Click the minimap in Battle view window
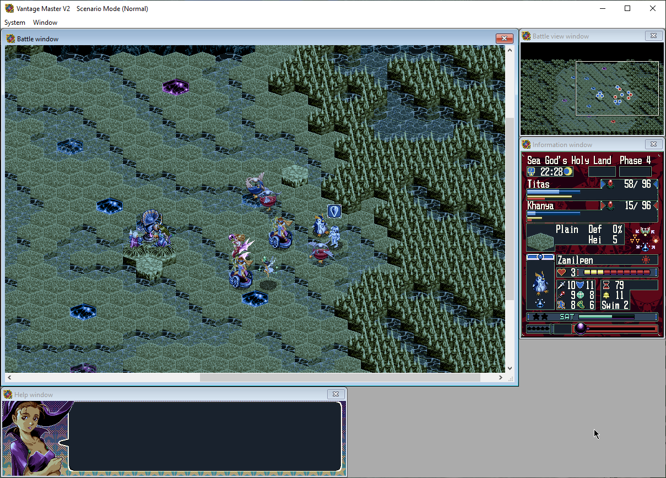Image resolution: width=666 pixels, height=478 pixels. (592, 89)
